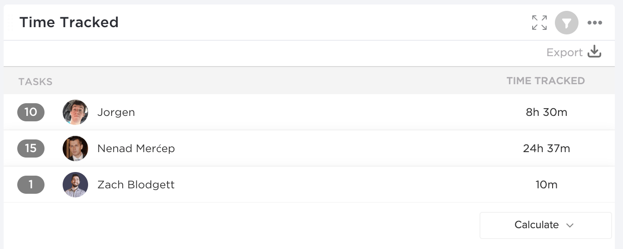Sort by the TIME TRACKED column header
Viewport: 623px width, 249px height.
pyautogui.click(x=545, y=81)
